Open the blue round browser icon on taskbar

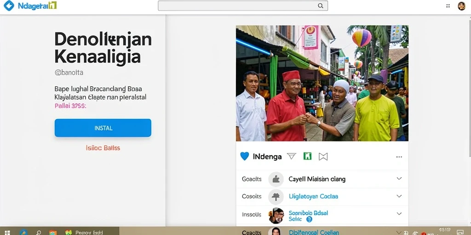[x=23, y=232]
